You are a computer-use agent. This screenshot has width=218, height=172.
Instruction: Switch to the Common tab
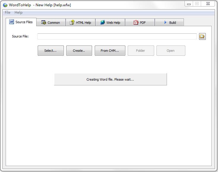coord(51,22)
